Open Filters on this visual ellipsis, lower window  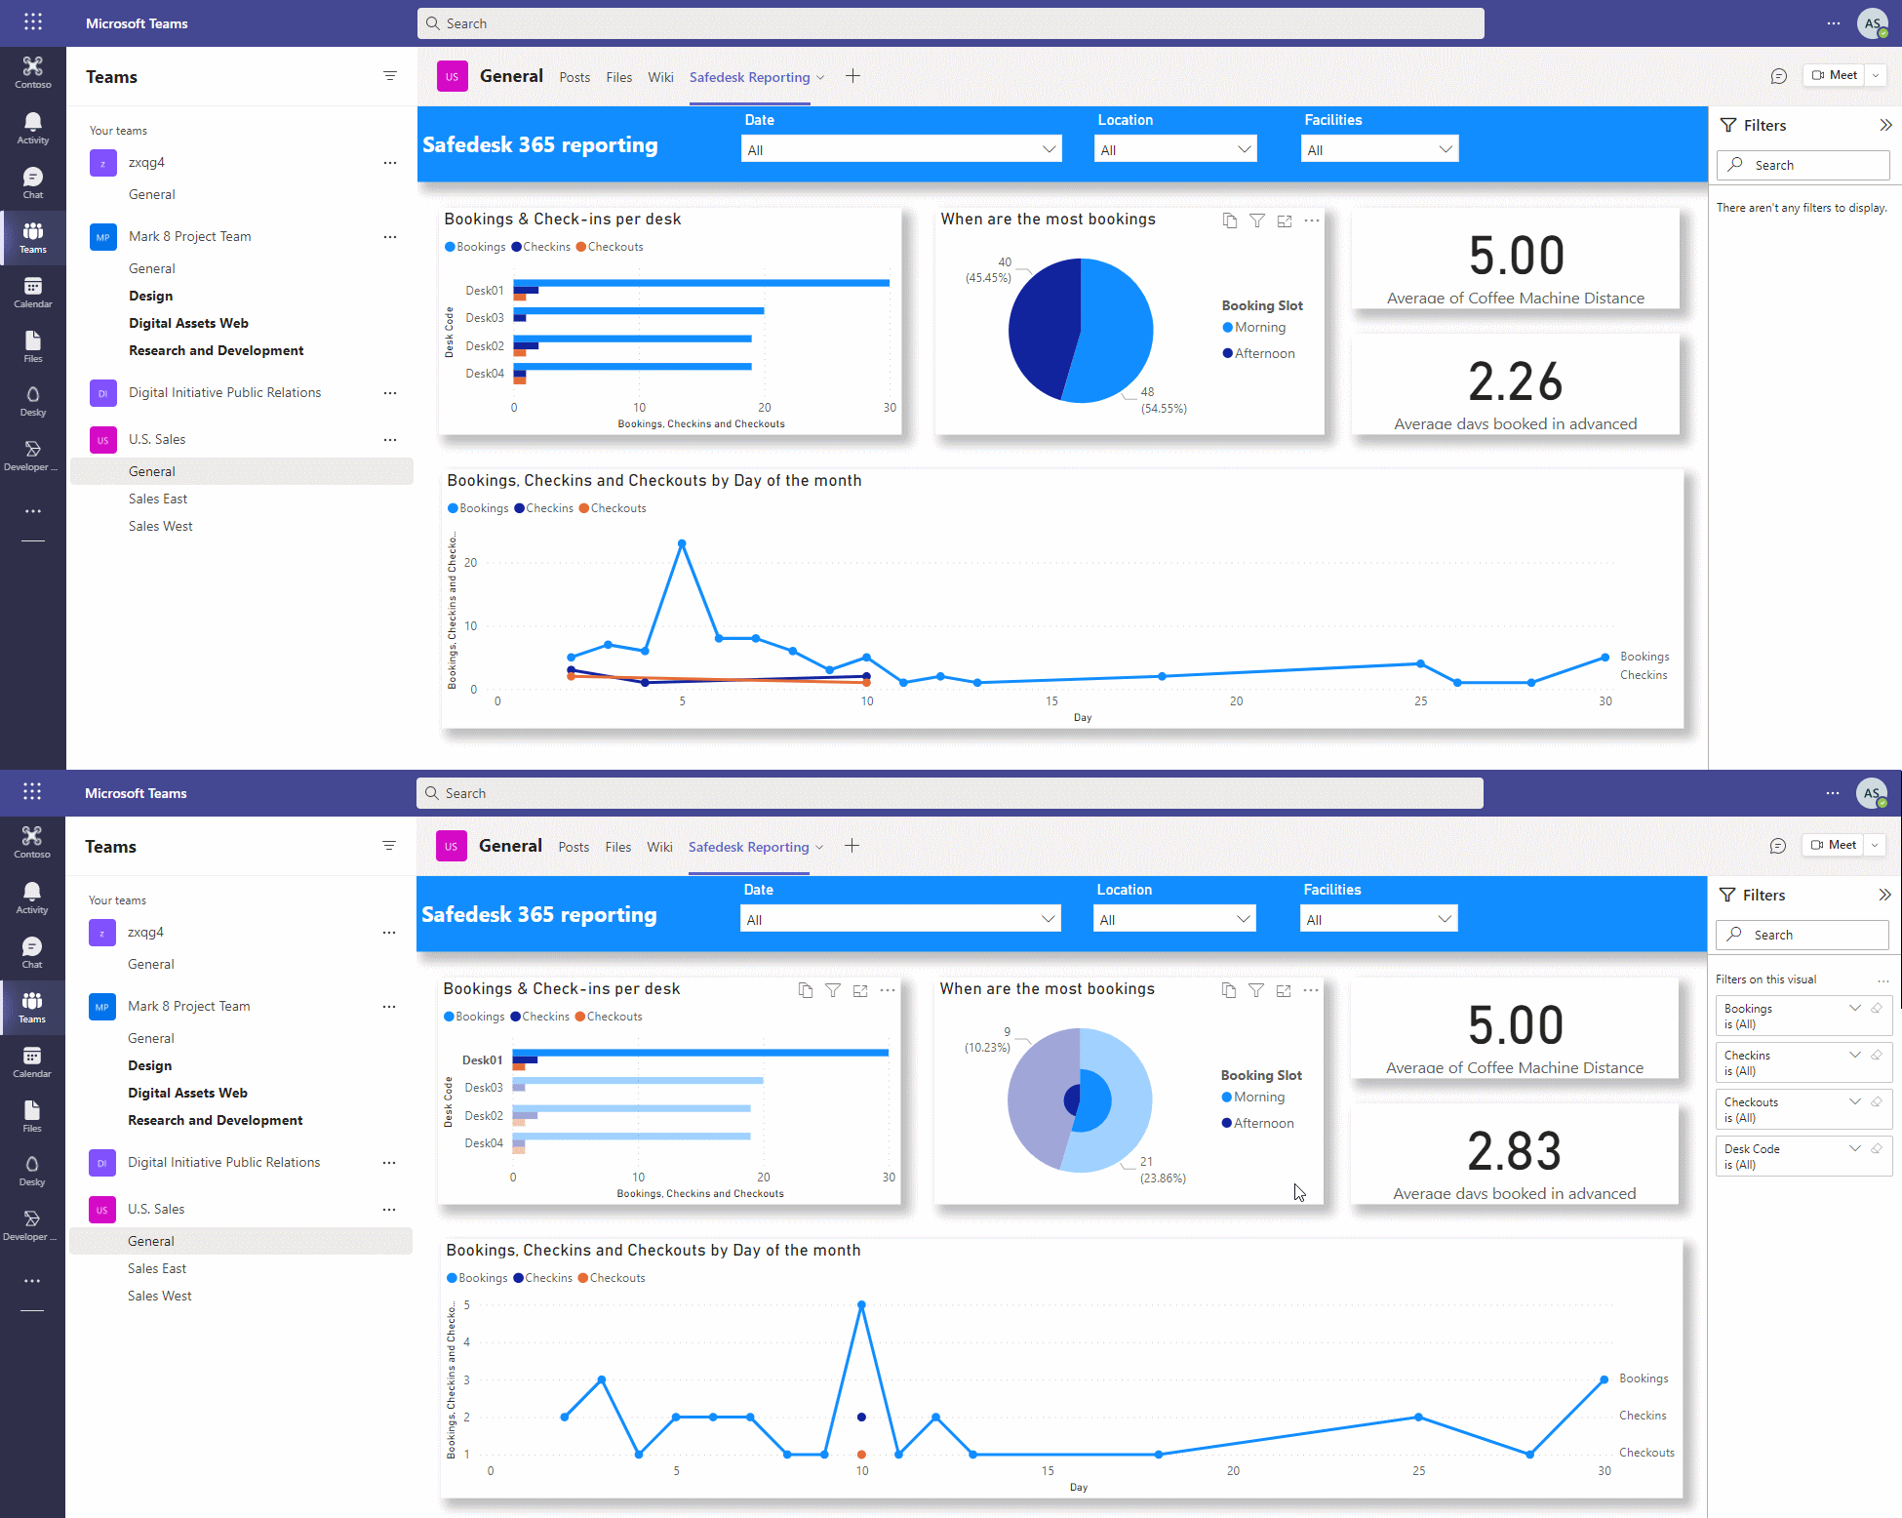tap(1882, 980)
